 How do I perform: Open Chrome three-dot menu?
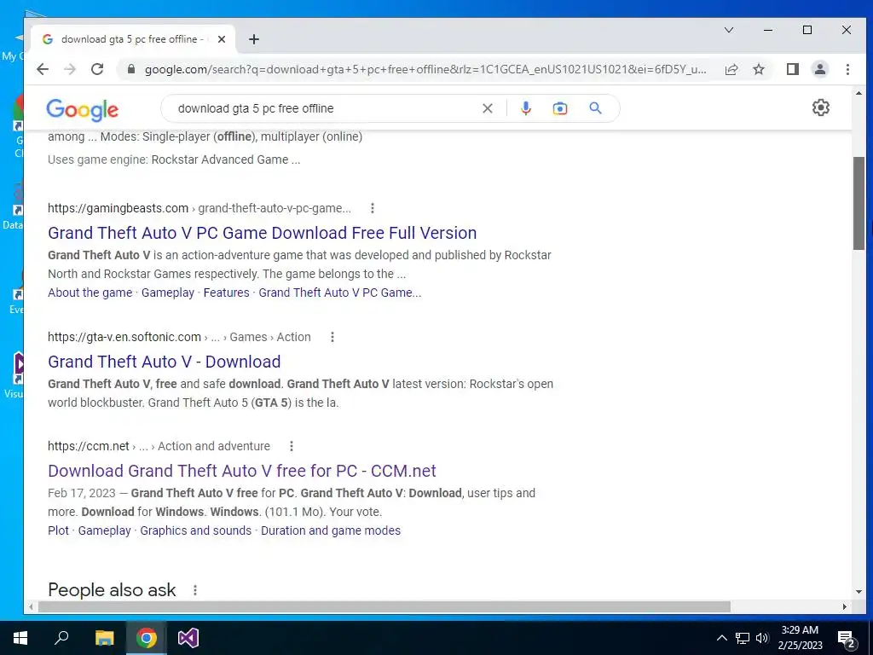tap(847, 69)
